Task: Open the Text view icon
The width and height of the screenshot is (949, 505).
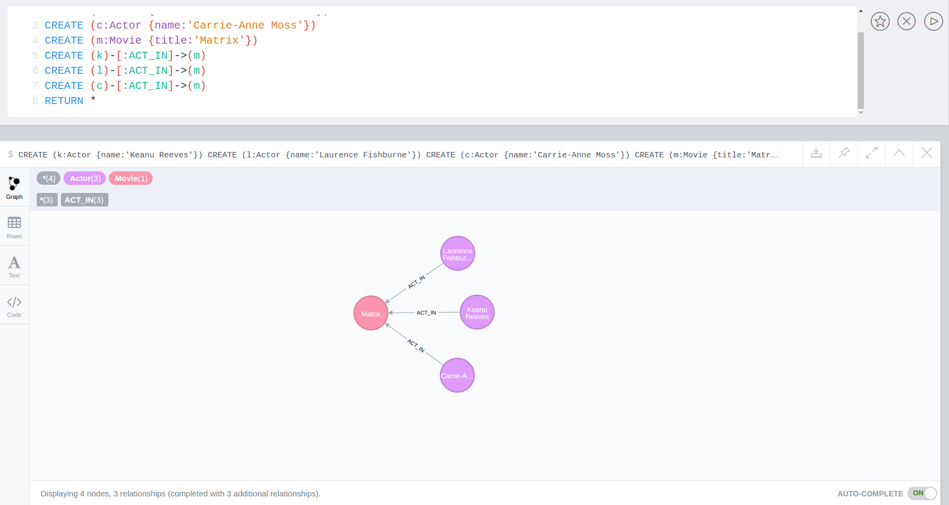Action: (x=15, y=266)
